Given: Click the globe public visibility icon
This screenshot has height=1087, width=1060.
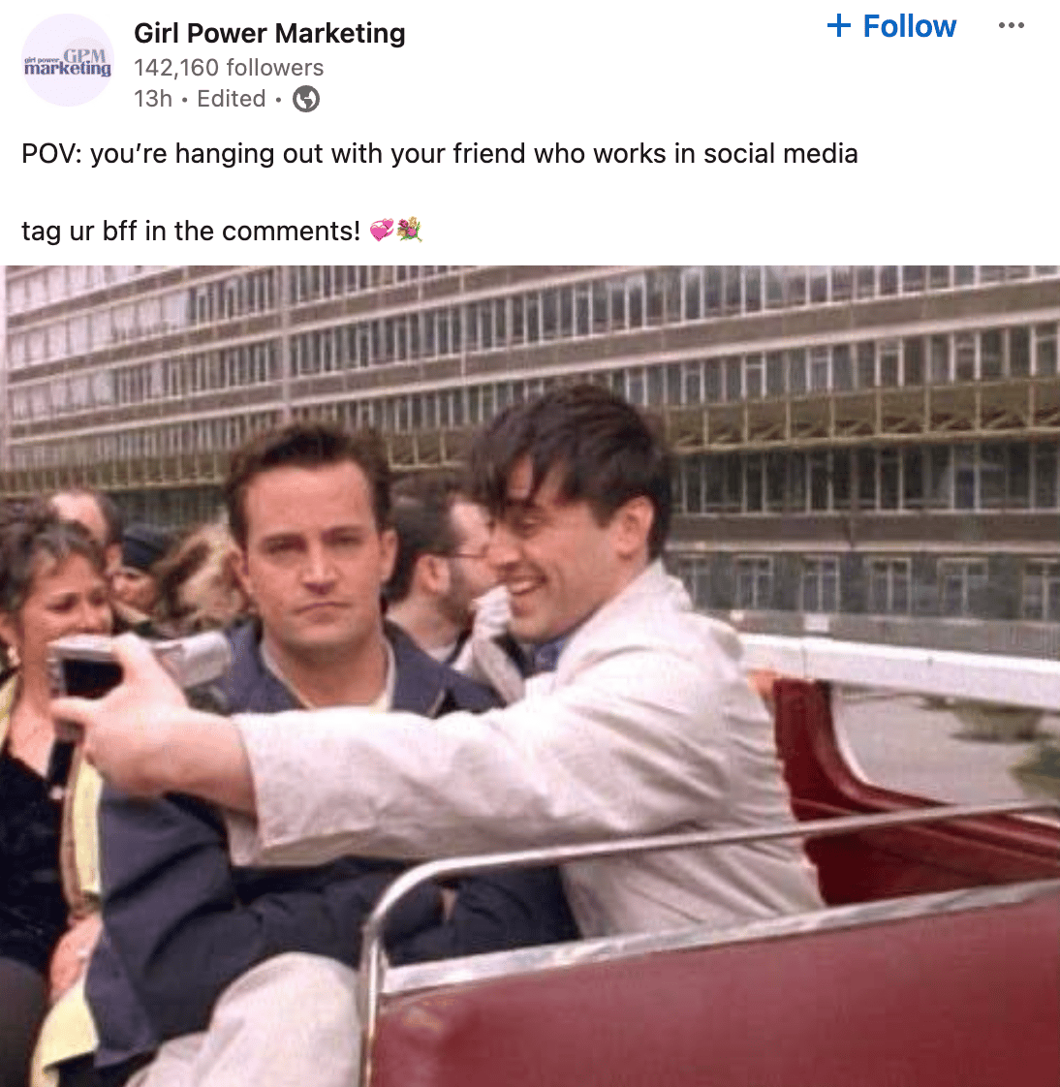Looking at the screenshot, I should click(x=306, y=99).
